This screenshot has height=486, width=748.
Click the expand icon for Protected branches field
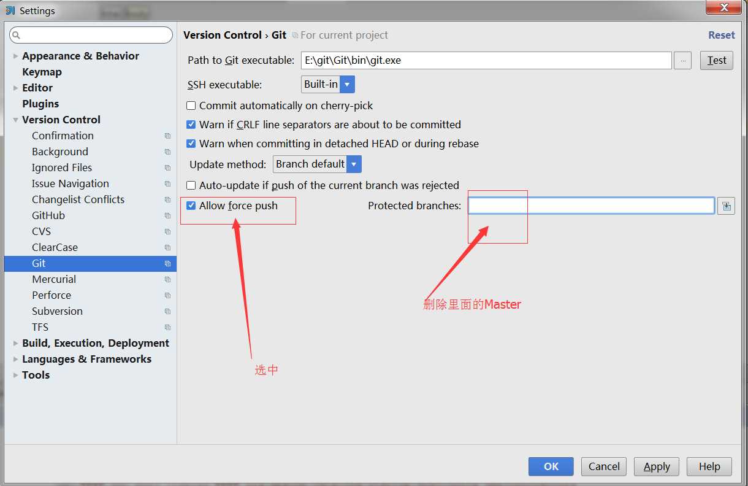(x=726, y=206)
